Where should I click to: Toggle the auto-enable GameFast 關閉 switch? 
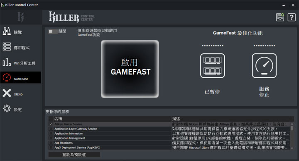pos(53,31)
